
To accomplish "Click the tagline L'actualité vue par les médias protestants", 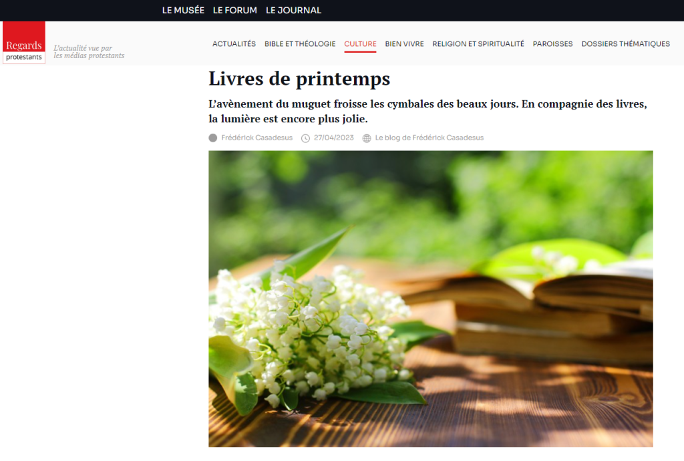I will pyautogui.click(x=89, y=51).
